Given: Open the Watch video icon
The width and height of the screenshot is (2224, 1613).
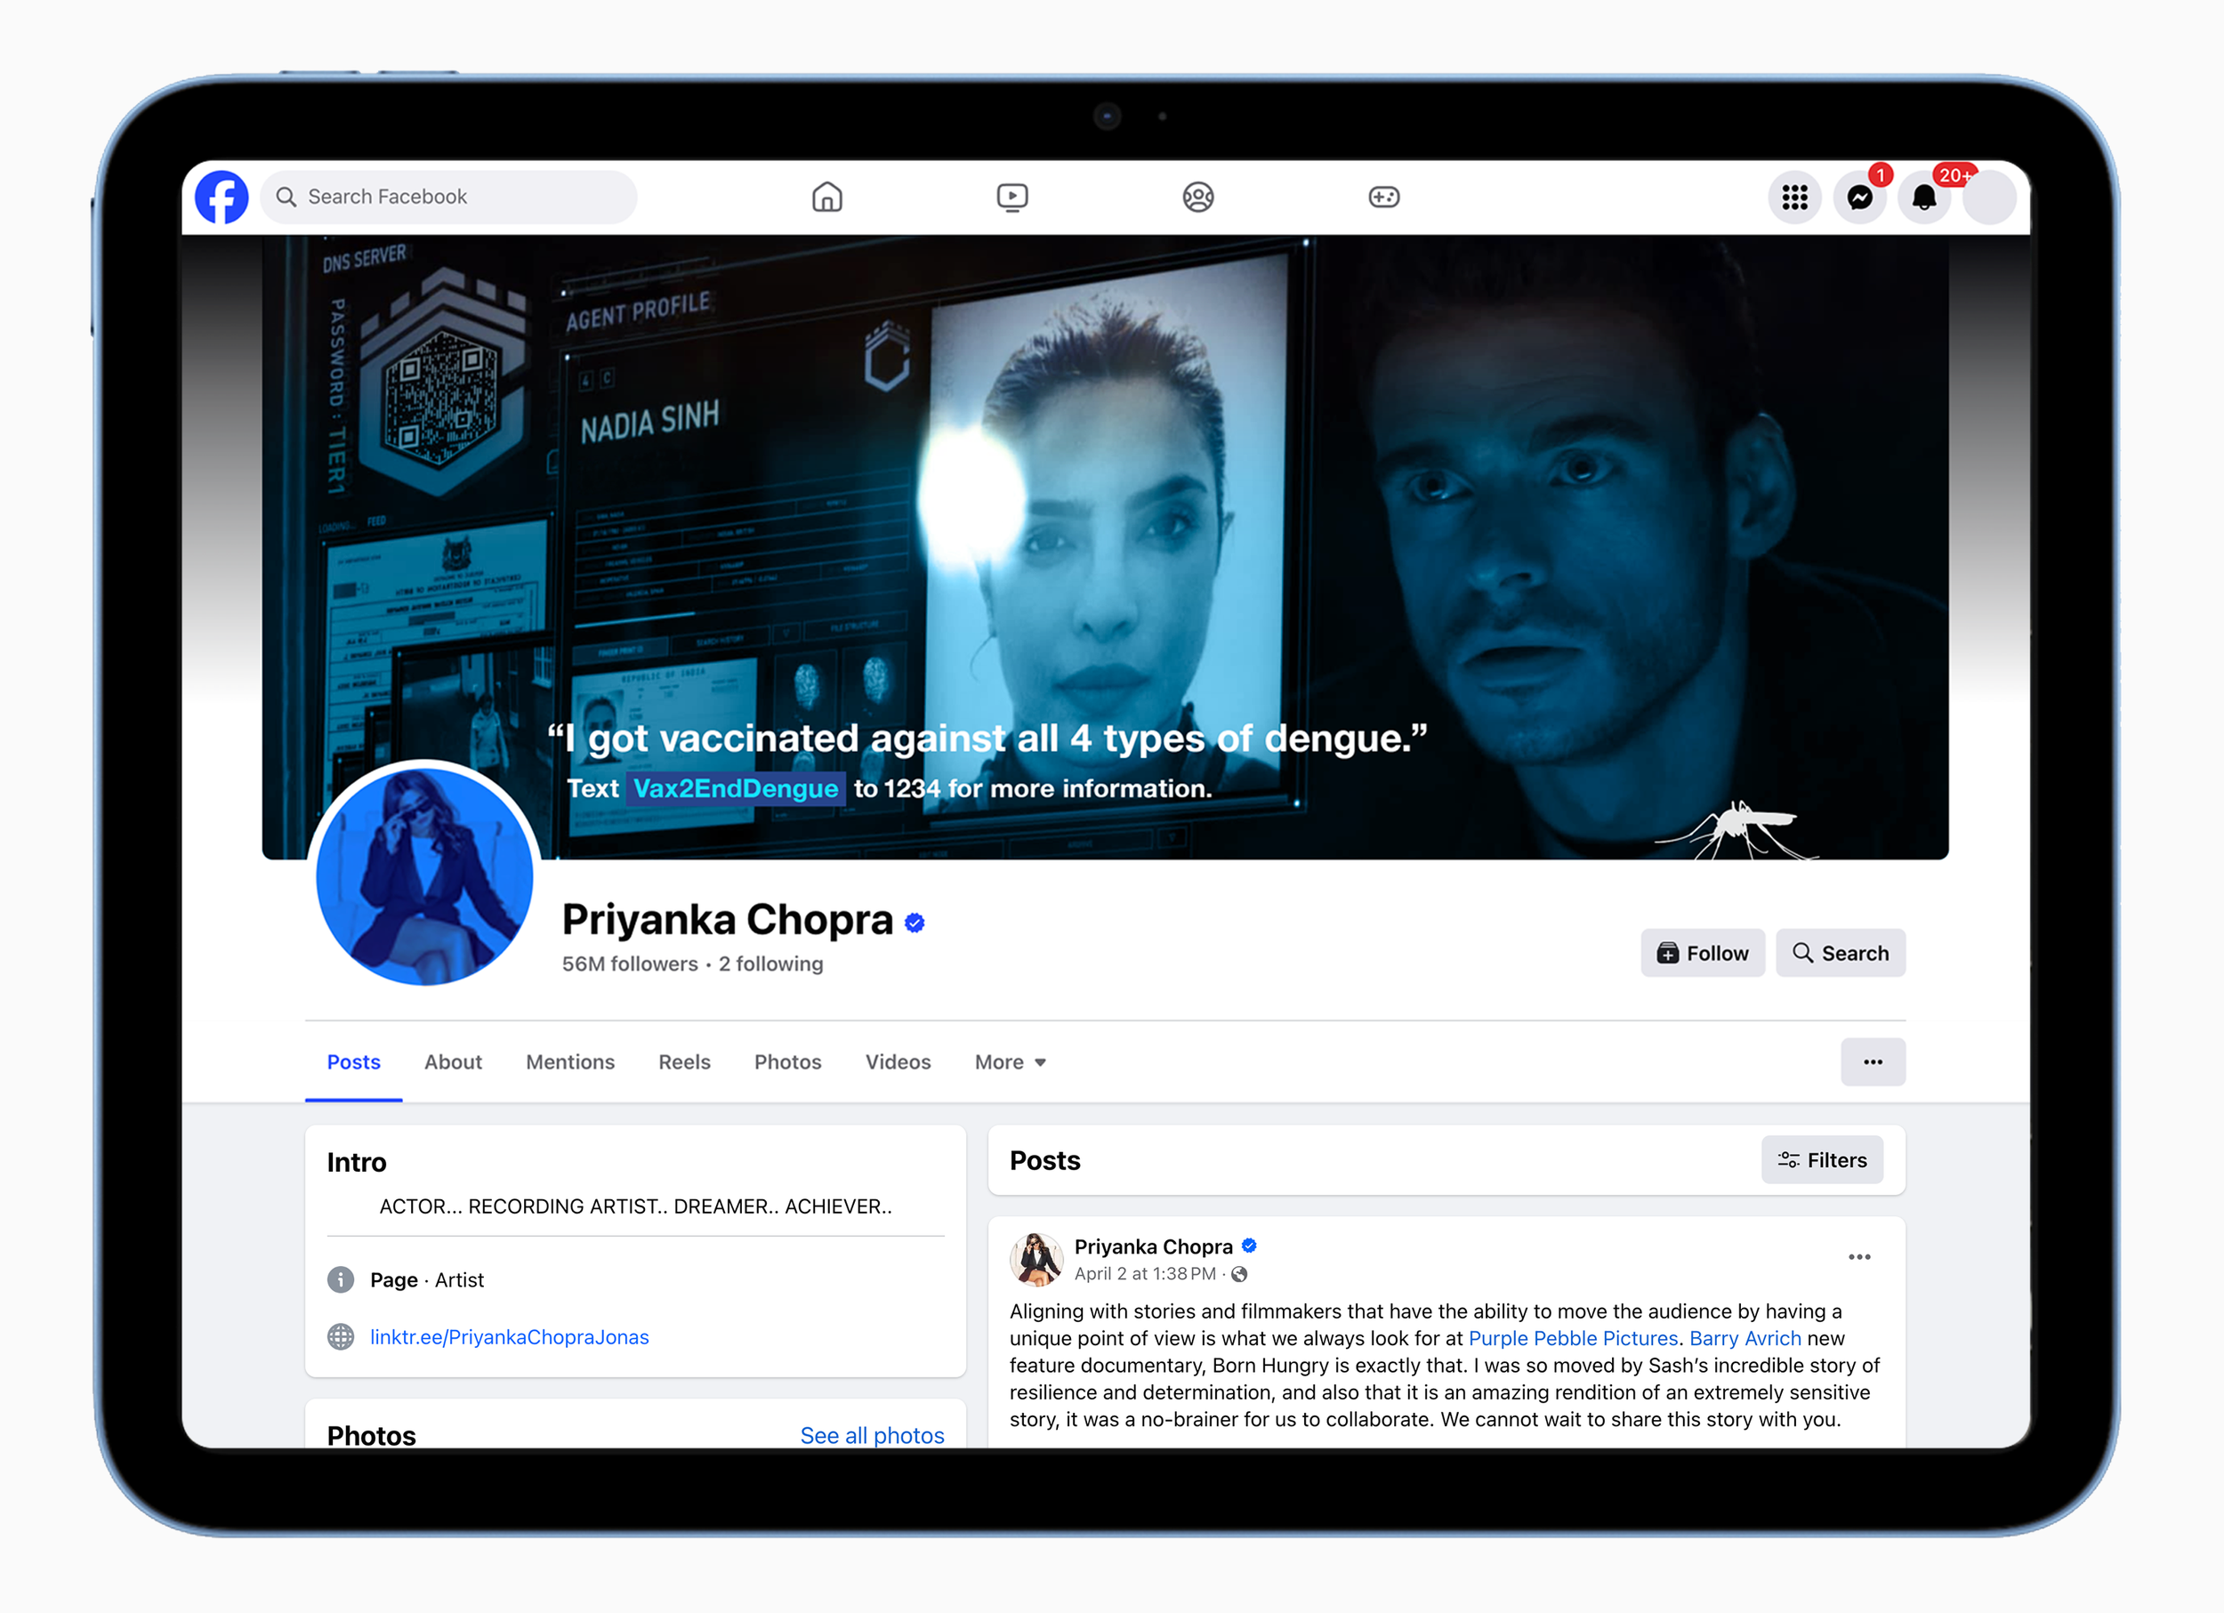Looking at the screenshot, I should 1012,198.
